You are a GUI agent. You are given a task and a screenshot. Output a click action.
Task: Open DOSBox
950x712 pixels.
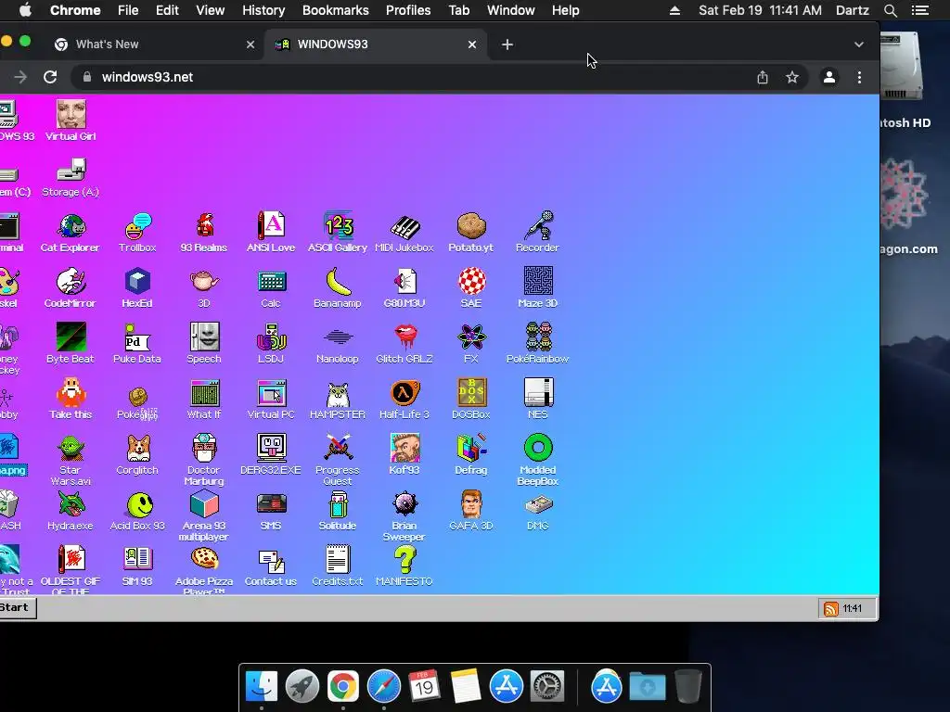pyautogui.click(x=470, y=400)
